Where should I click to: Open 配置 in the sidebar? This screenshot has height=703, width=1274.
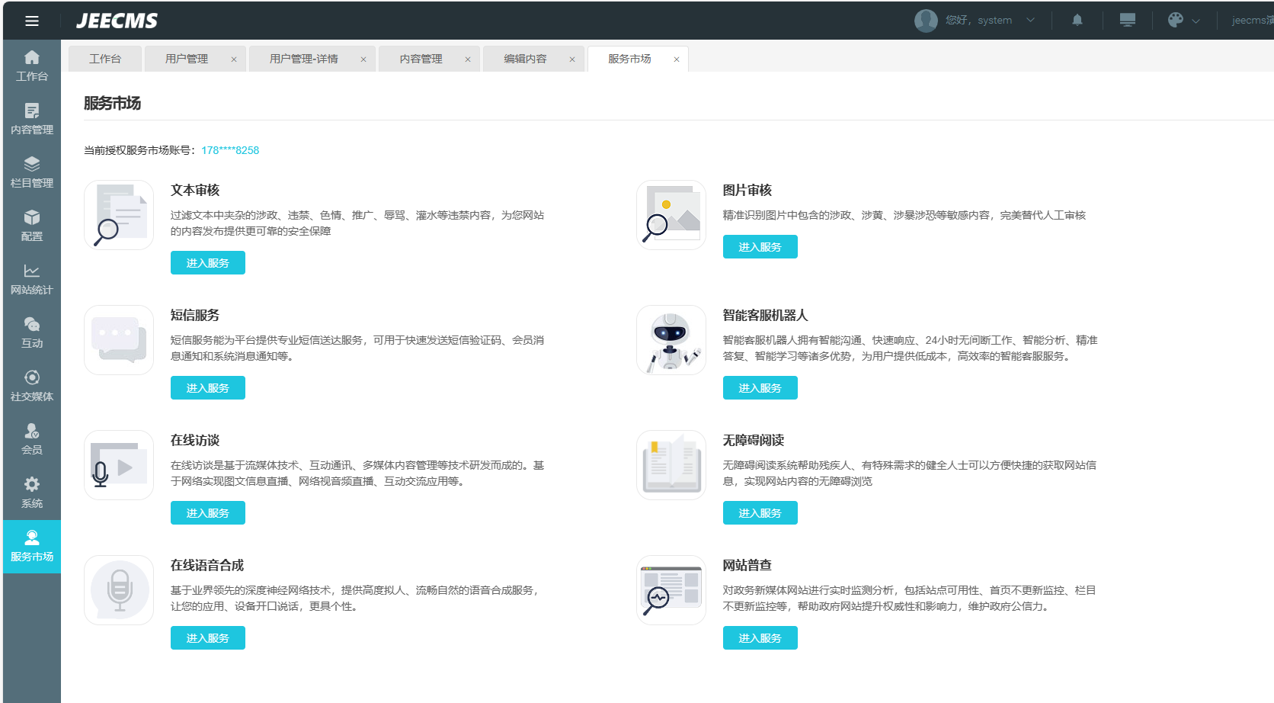(32, 226)
